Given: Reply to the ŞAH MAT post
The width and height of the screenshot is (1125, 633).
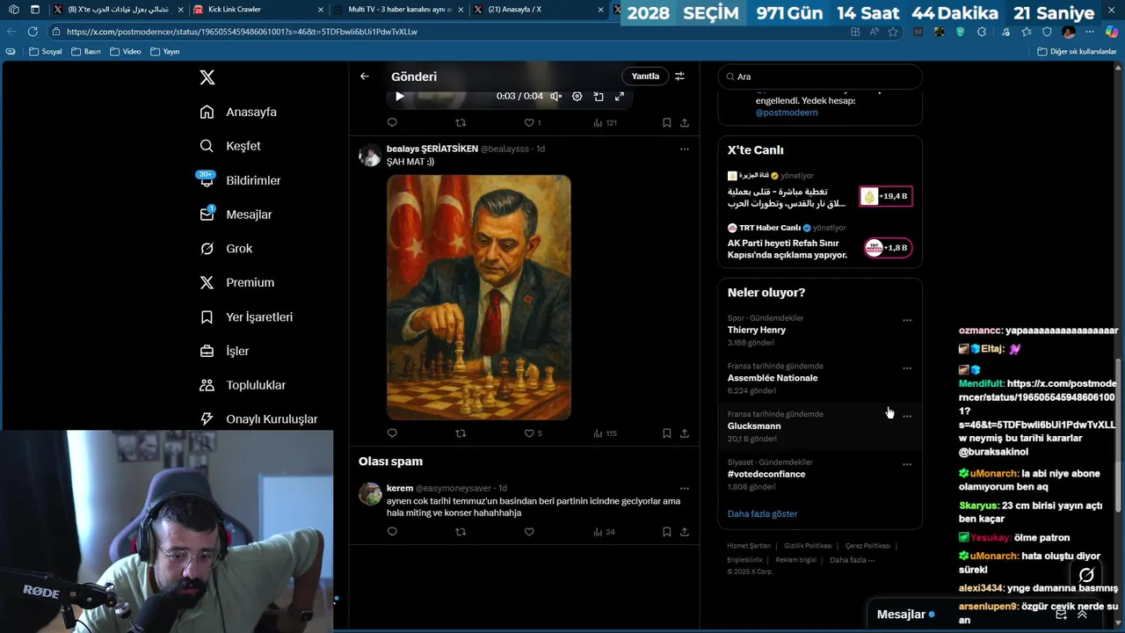Looking at the screenshot, I should (x=392, y=433).
